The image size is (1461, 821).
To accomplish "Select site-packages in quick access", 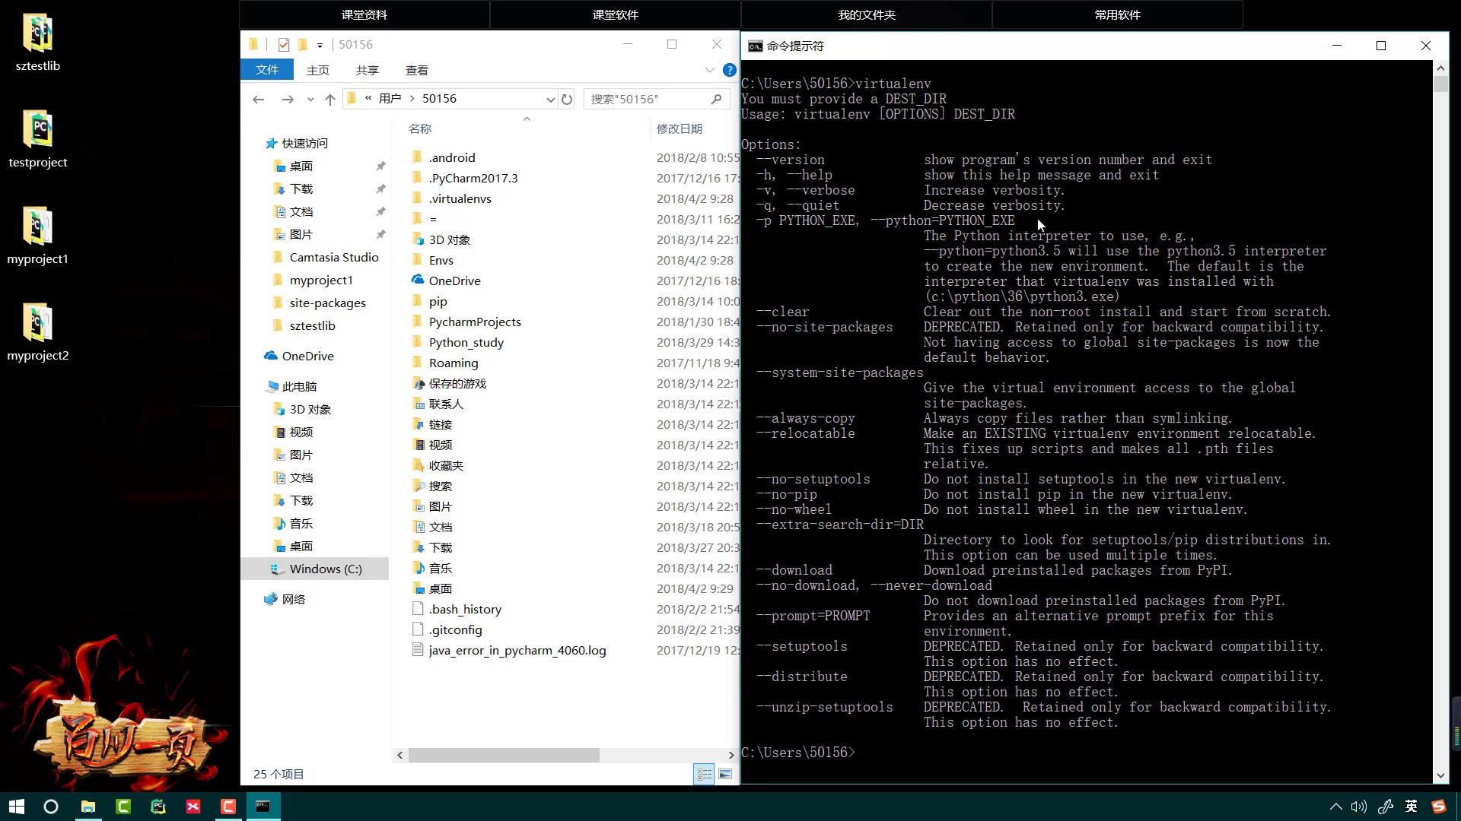I will (x=327, y=303).
